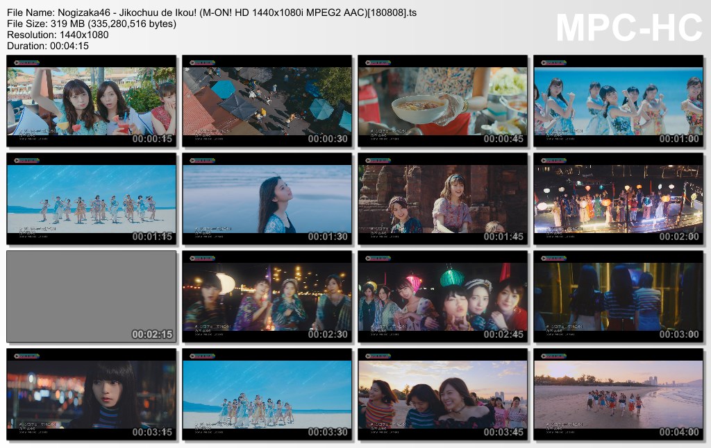Open the night lantern thumbnail at 00:02:30

pos(267,297)
